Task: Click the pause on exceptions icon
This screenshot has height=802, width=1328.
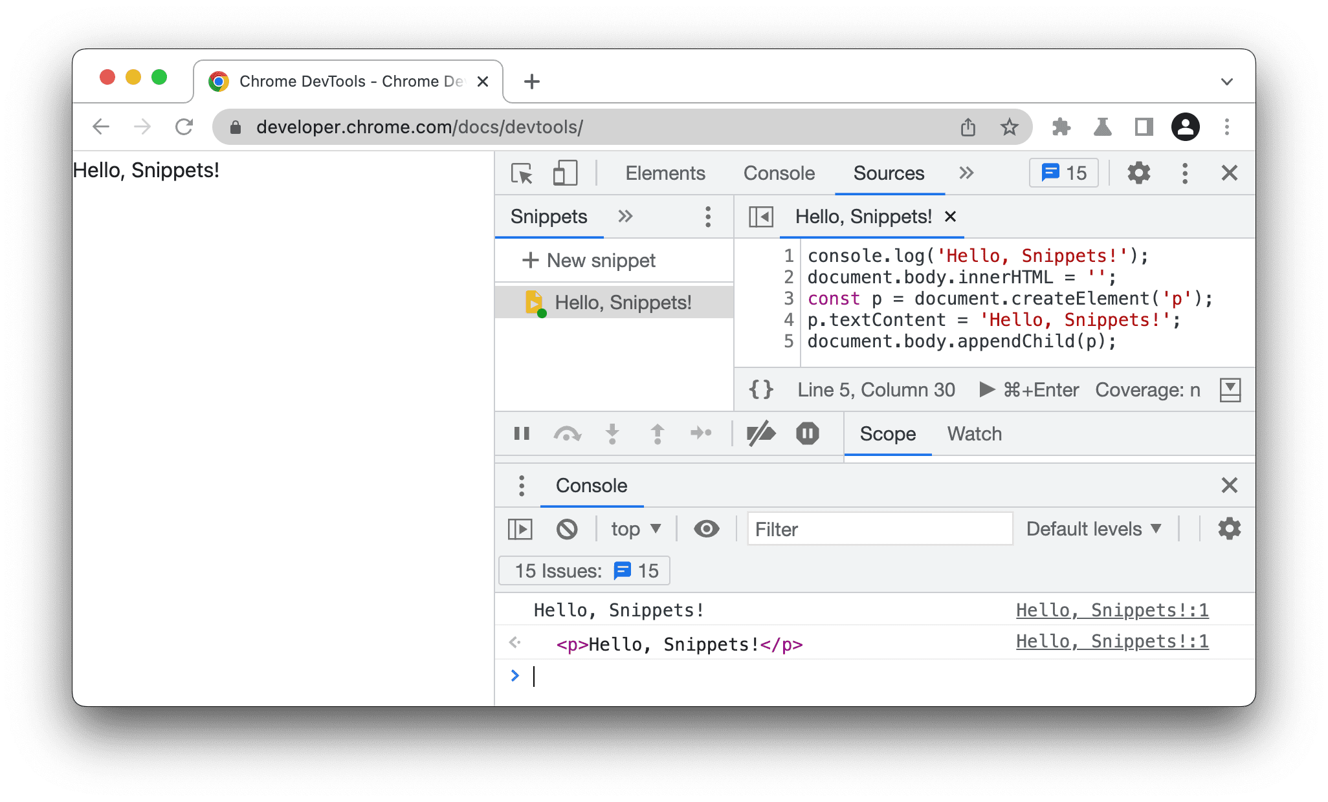Action: tap(808, 434)
